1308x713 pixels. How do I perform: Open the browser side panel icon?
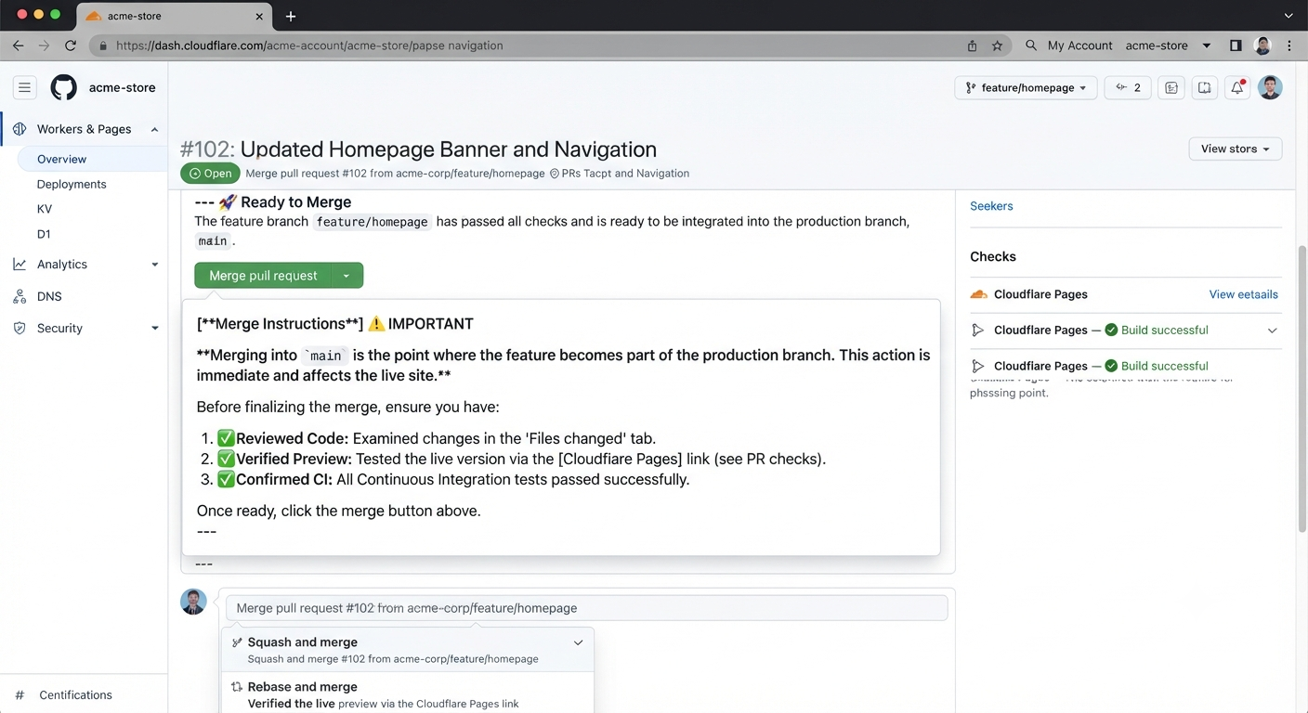[x=1236, y=45]
